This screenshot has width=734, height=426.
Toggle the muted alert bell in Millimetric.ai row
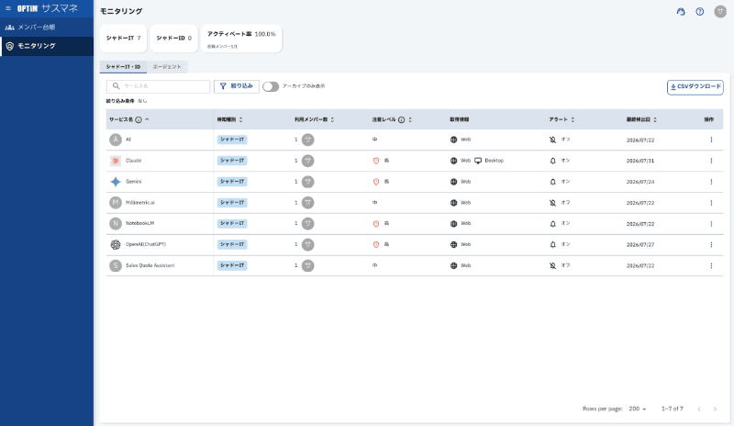point(553,203)
